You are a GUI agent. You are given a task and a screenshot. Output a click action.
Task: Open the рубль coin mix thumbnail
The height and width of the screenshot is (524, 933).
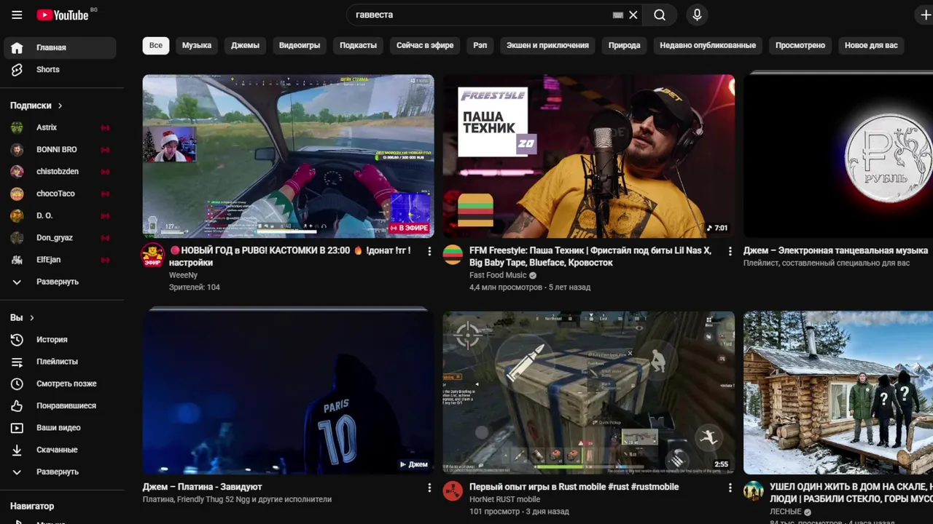pyautogui.click(x=838, y=156)
